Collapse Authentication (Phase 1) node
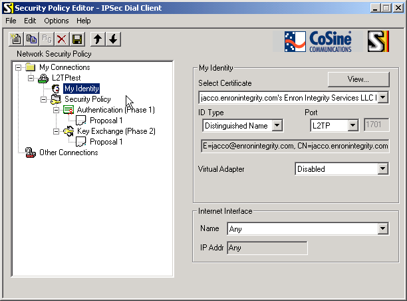This screenshot has height=301, width=407. coord(56,110)
